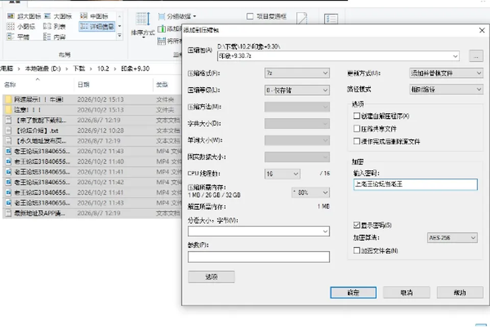Select the MP4 file icon dated 11:40

point(9,161)
